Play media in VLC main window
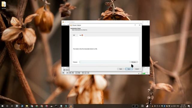The height and width of the screenshot is (108, 192). coord(63,73)
